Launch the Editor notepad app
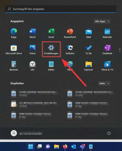Viewport: 122px width, 151px height. coord(51,66)
